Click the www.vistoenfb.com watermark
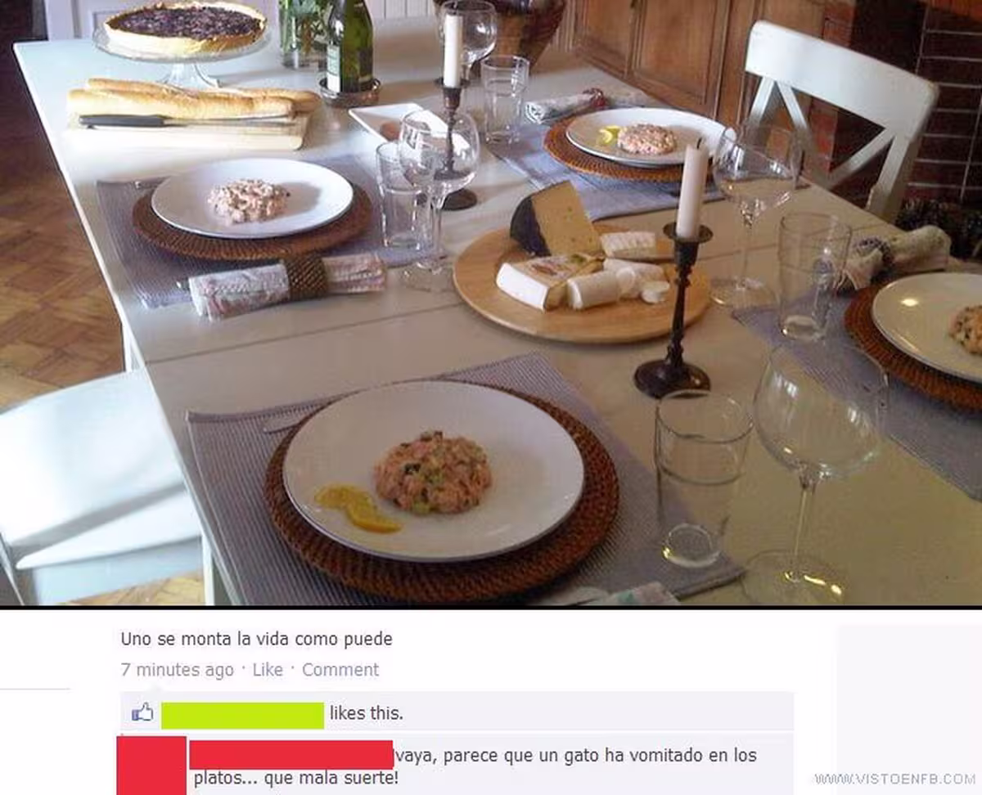The width and height of the screenshot is (982, 795). [895, 779]
